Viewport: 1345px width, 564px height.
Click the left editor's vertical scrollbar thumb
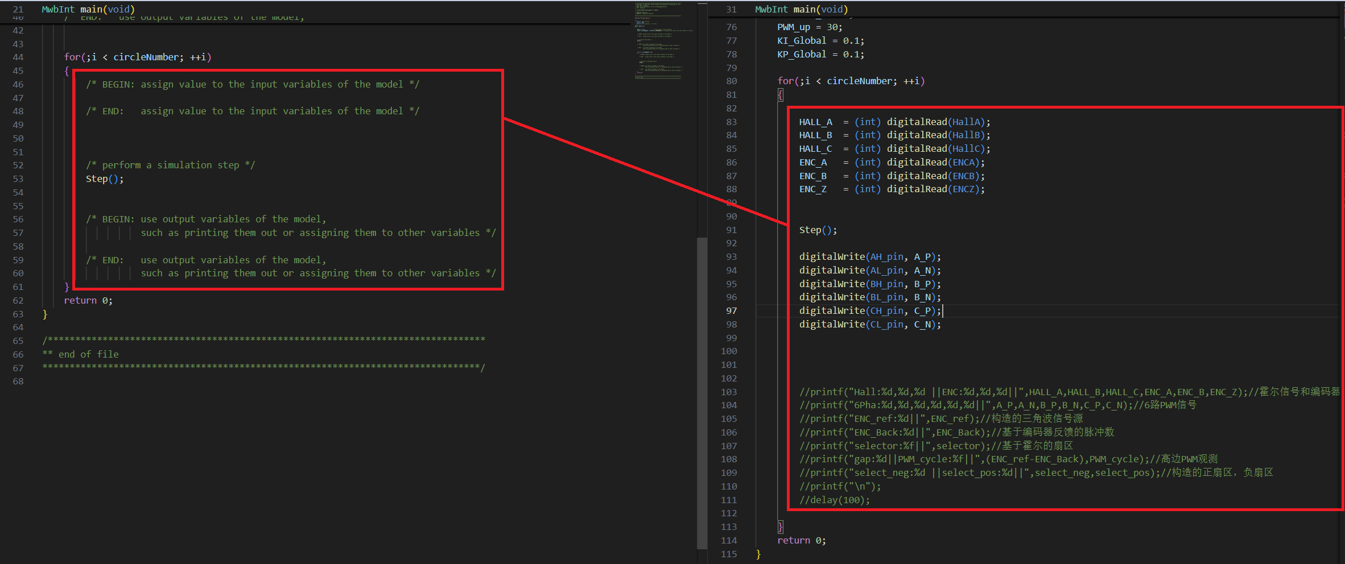(x=702, y=392)
